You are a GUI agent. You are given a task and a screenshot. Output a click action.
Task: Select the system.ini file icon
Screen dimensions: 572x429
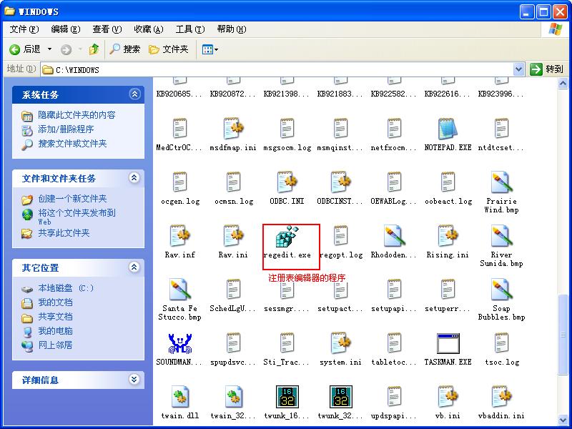click(x=341, y=344)
